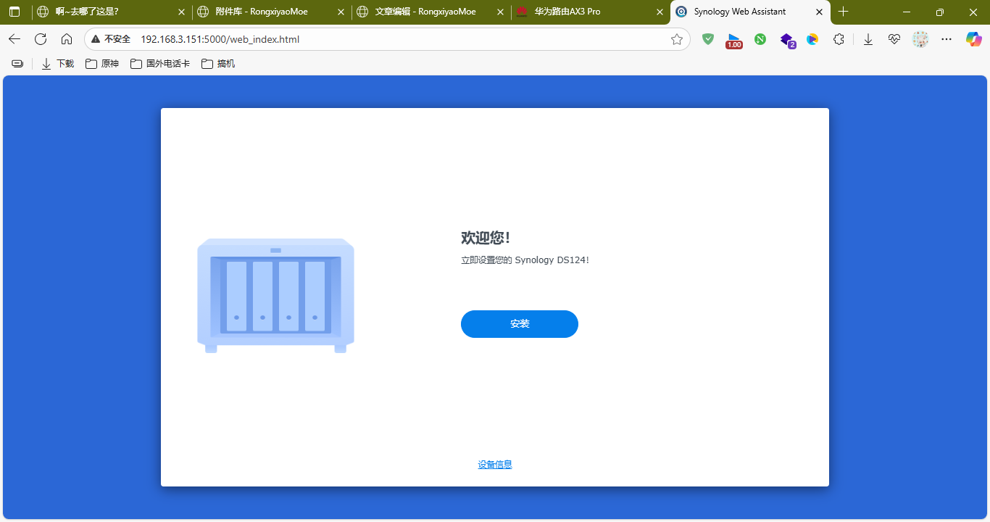990x522 pixels.
Task: Open the browser home page icon
Action: (x=67, y=39)
